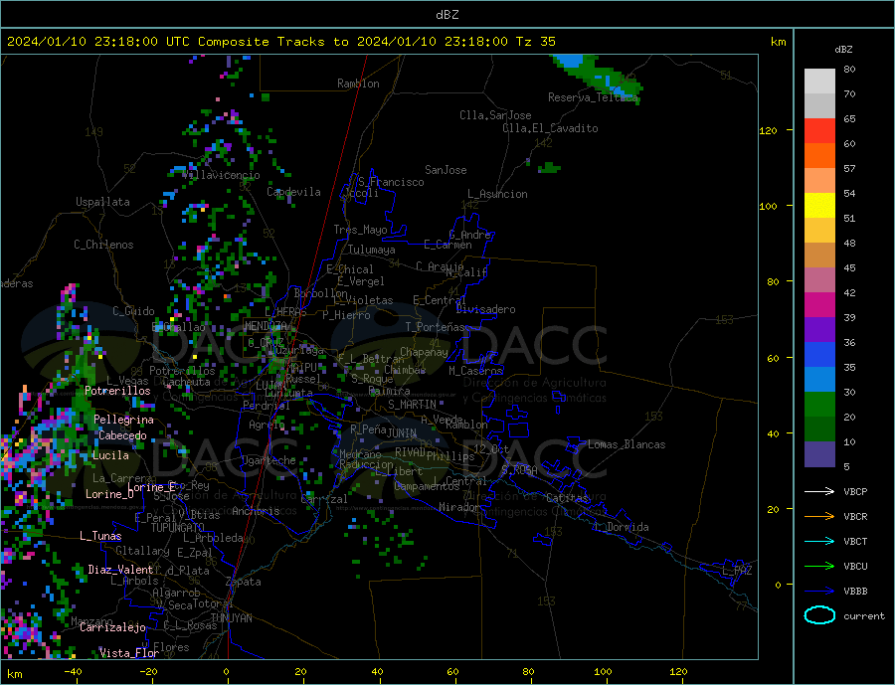Screen dimensions: 895x685
Task: Click the 'dBZ' title at the top center
Action: (x=447, y=15)
